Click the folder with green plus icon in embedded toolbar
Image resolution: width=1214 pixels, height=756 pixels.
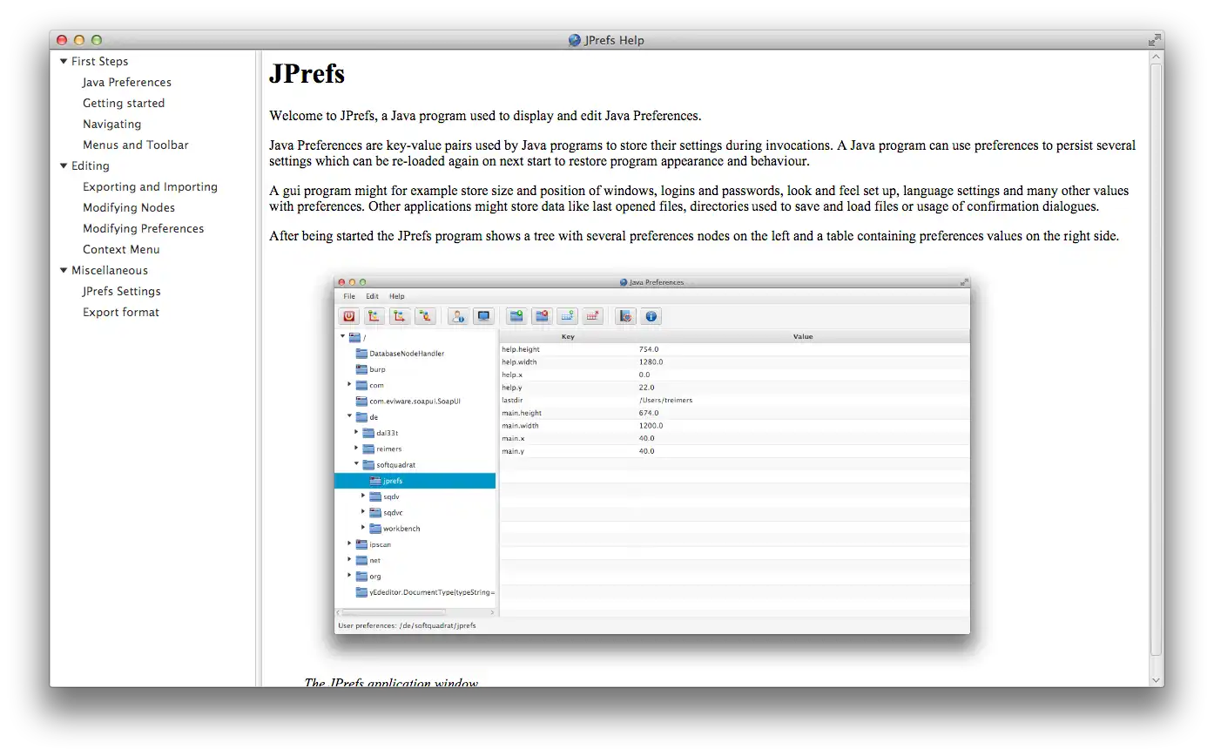click(x=516, y=316)
